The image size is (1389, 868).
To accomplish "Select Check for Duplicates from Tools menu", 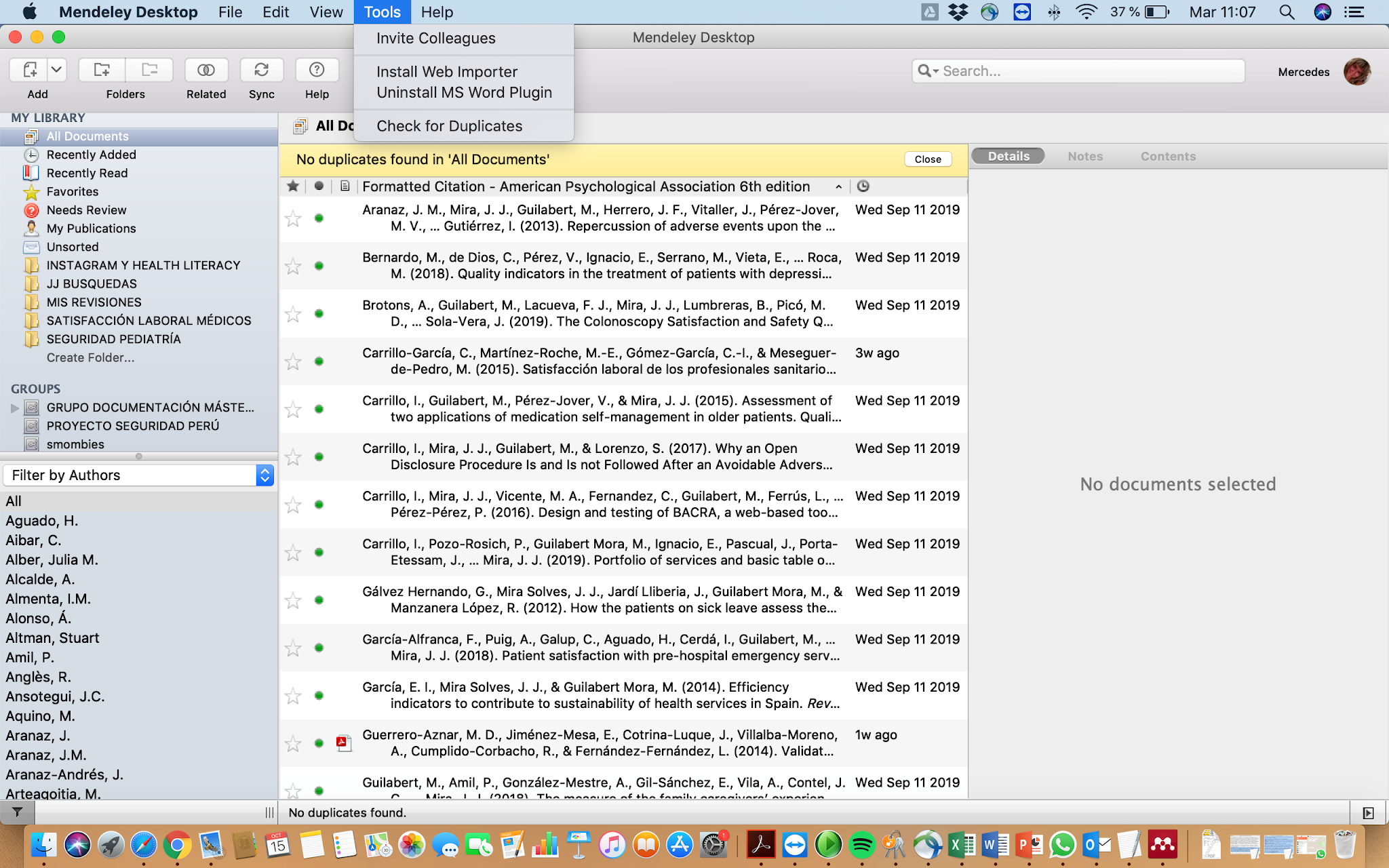I will 449,125.
